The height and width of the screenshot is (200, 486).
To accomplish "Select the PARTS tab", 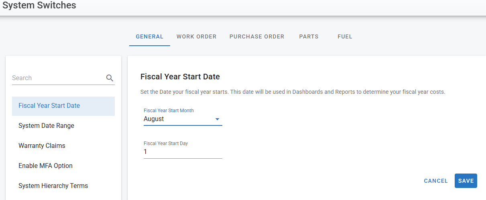I will pyautogui.click(x=309, y=36).
